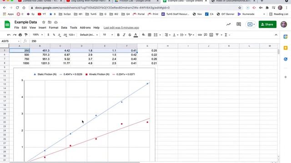Viewport: 291px width, 163px height.
Task: Open the text rotation dropdown
Action: pos(191,35)
